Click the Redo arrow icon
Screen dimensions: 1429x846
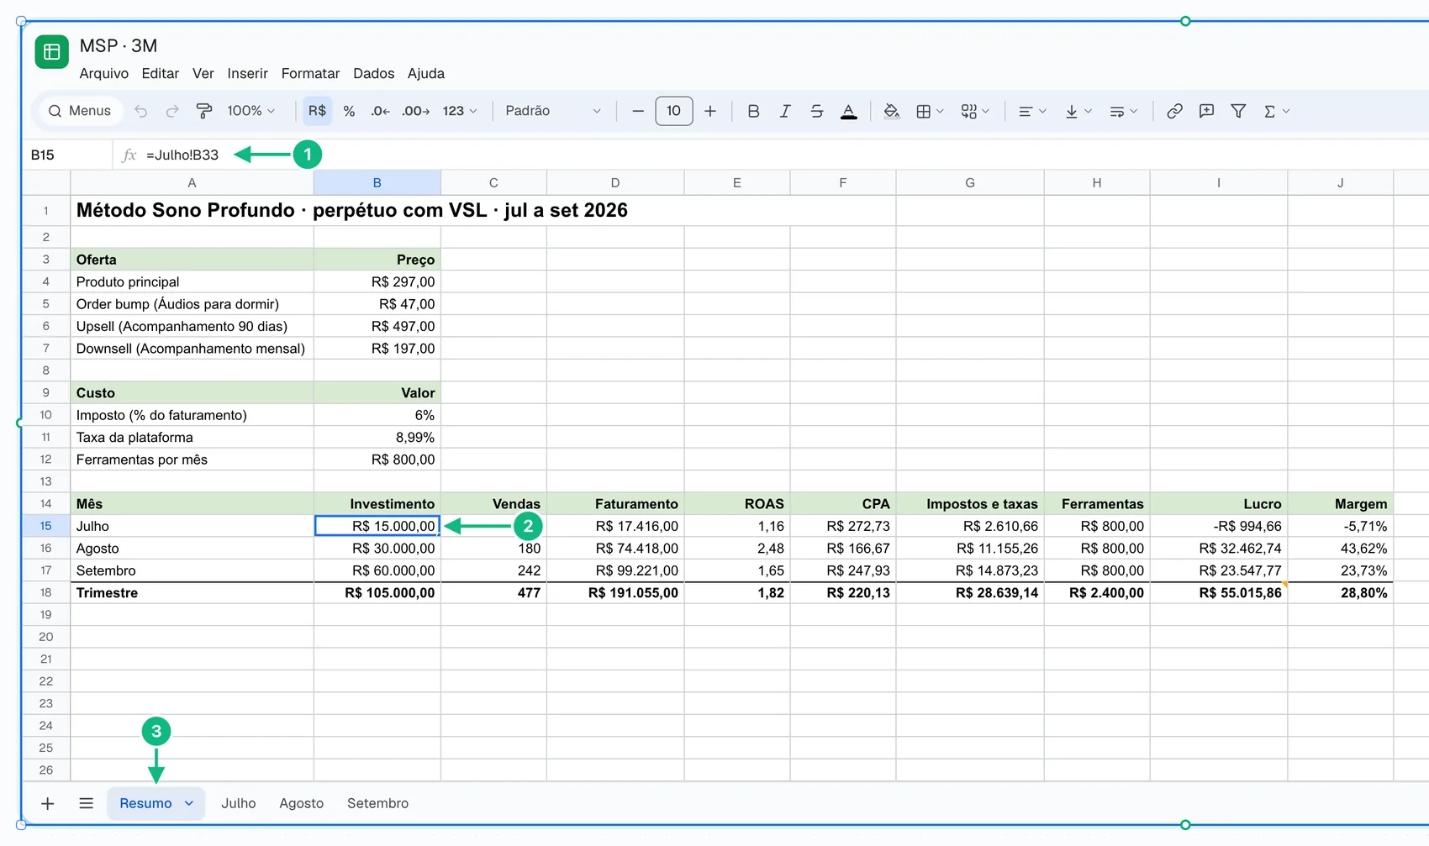point(172,111)
